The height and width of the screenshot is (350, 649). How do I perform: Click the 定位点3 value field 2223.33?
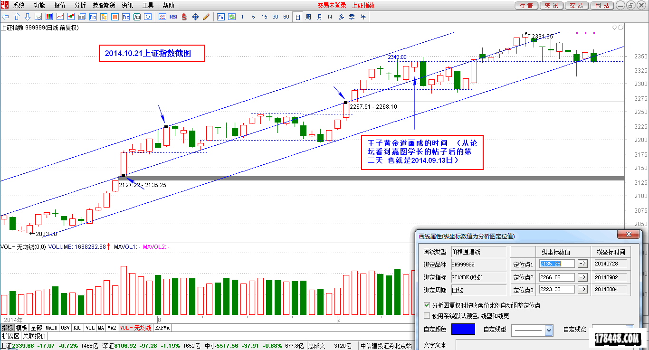click(557, 289)
